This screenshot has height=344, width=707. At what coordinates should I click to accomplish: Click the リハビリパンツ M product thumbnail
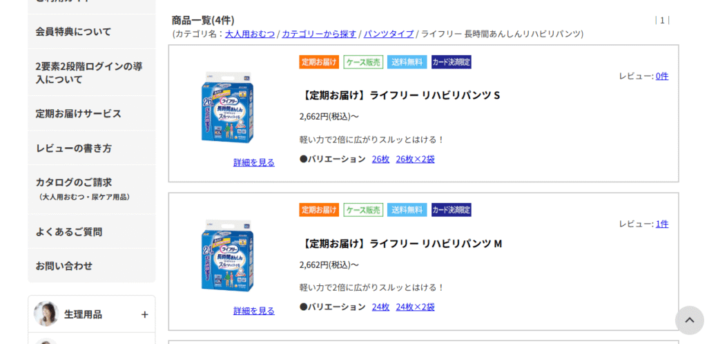[228, 255]
